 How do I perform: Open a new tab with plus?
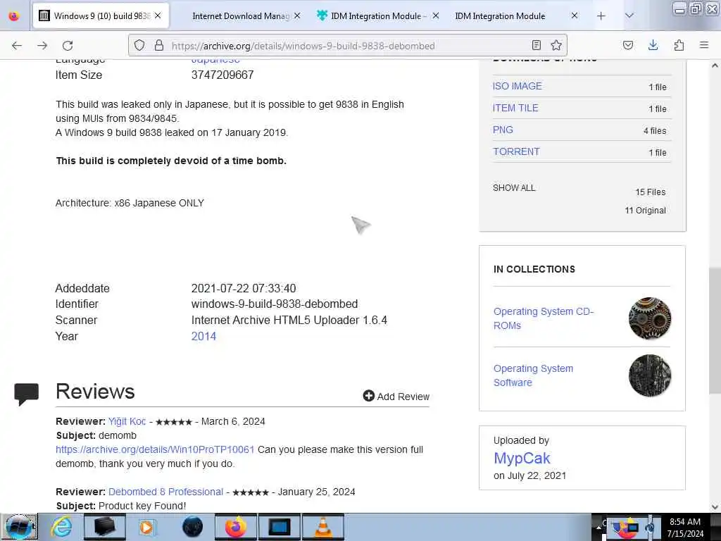coord(601,16)
